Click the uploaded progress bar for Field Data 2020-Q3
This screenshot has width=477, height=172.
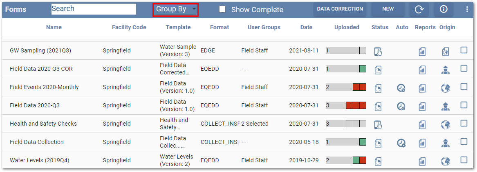346,106
